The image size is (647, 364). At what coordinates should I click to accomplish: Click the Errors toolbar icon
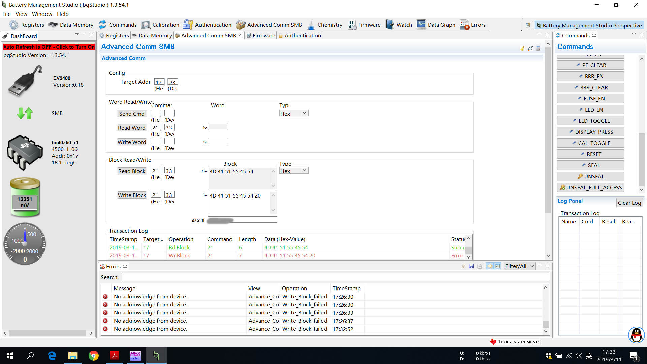[465, 25]
